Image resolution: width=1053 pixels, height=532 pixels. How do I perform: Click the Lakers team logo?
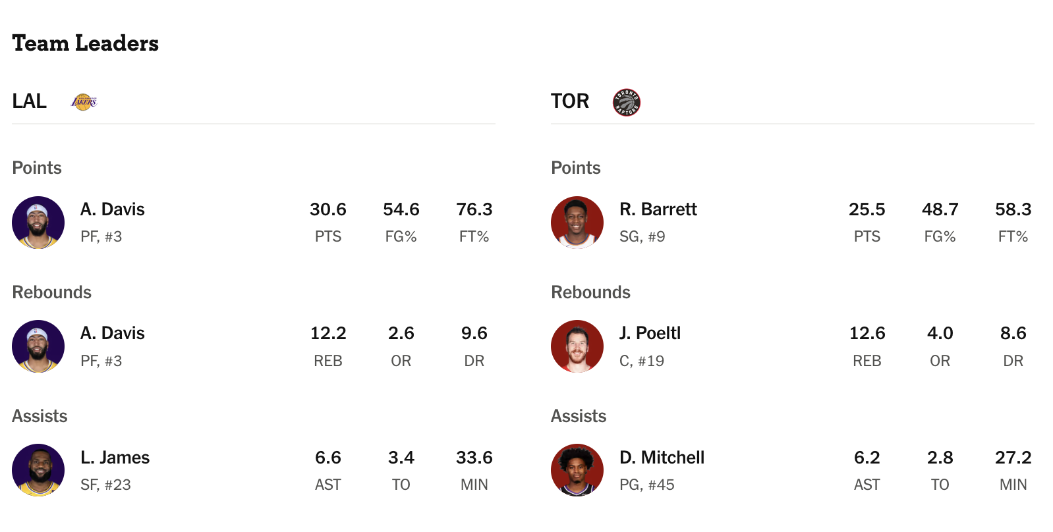tap(84, 102)
